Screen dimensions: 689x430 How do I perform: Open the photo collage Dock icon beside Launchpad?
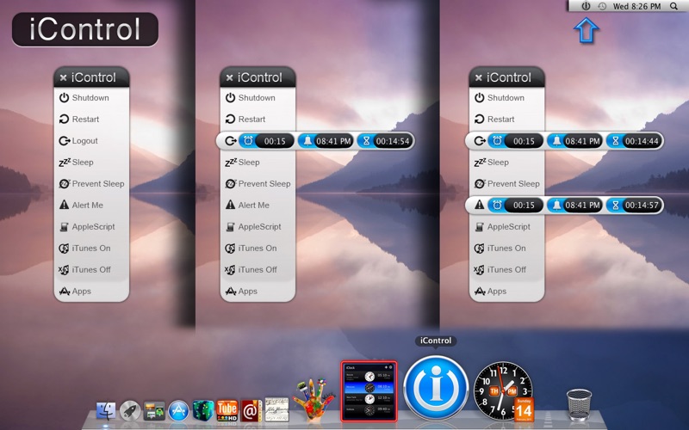154,412
